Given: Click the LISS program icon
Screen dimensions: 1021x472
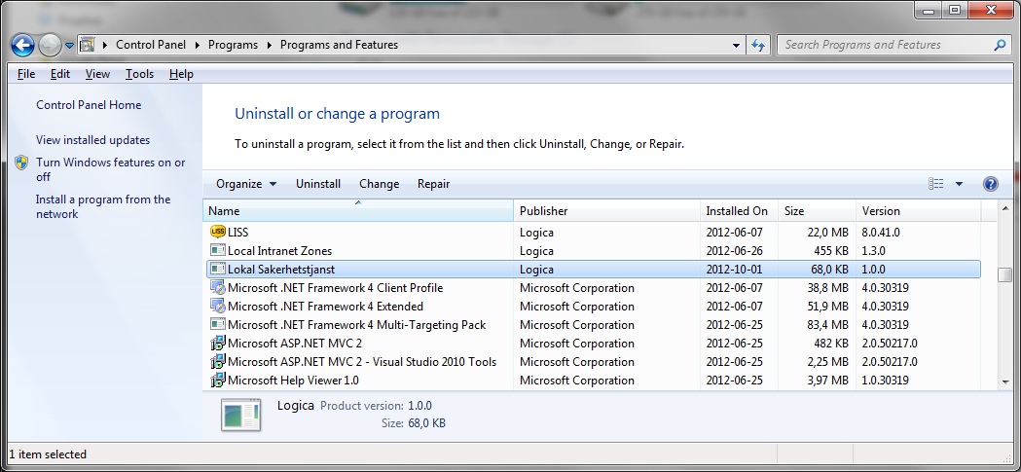Looking at the screenshot, I should tap(218, 232).
